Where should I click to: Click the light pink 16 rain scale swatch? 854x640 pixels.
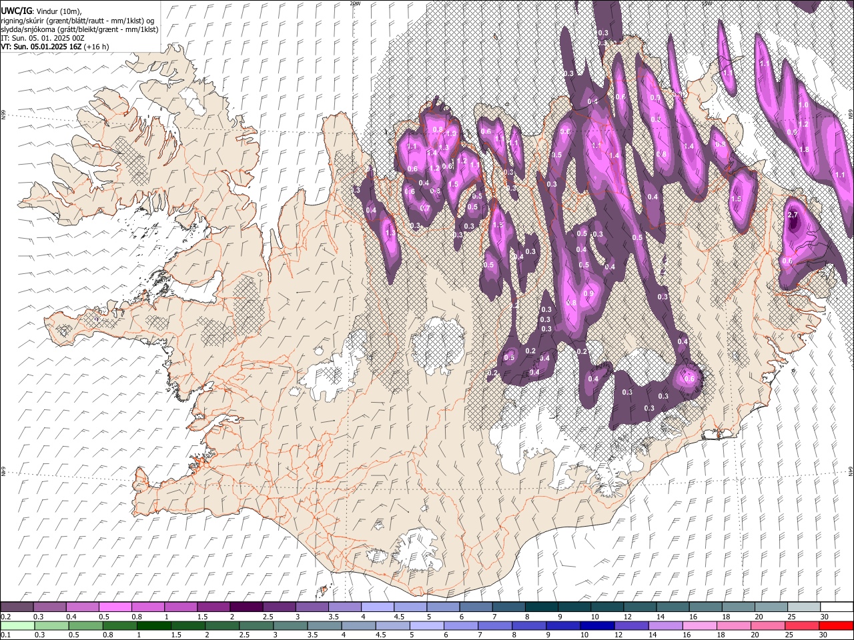pyautogui.click(x=699, y=625)
